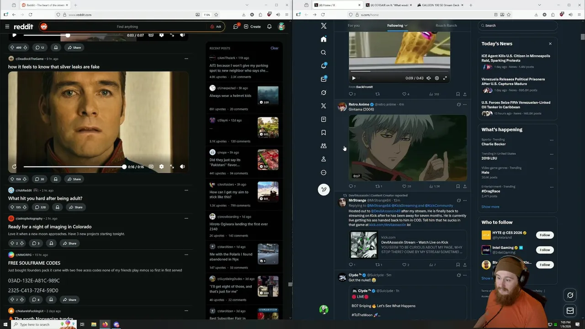The height and width of the screenshot is (329, 585).
Task: Open Firefox from the Windows taskbar
Action: (105, 324)
